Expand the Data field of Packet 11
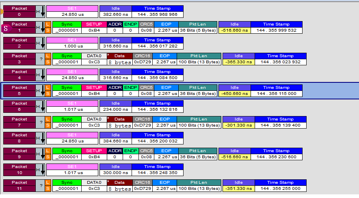This screenshot has width=359, height=198. tap(108, 181)
